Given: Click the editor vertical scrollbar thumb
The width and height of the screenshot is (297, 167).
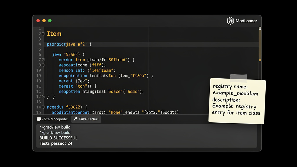Looking at the screenshot, I should pos(260,44).
